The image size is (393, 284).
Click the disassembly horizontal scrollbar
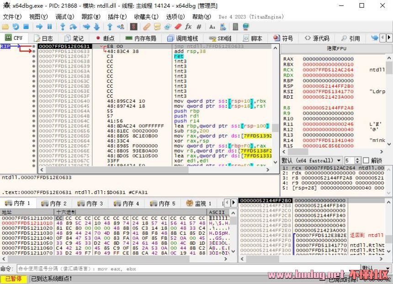point(155,170)
